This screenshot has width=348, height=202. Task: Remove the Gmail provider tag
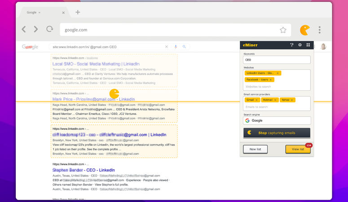256,100
